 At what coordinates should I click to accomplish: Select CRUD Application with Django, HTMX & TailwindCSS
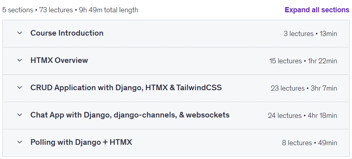126,88
